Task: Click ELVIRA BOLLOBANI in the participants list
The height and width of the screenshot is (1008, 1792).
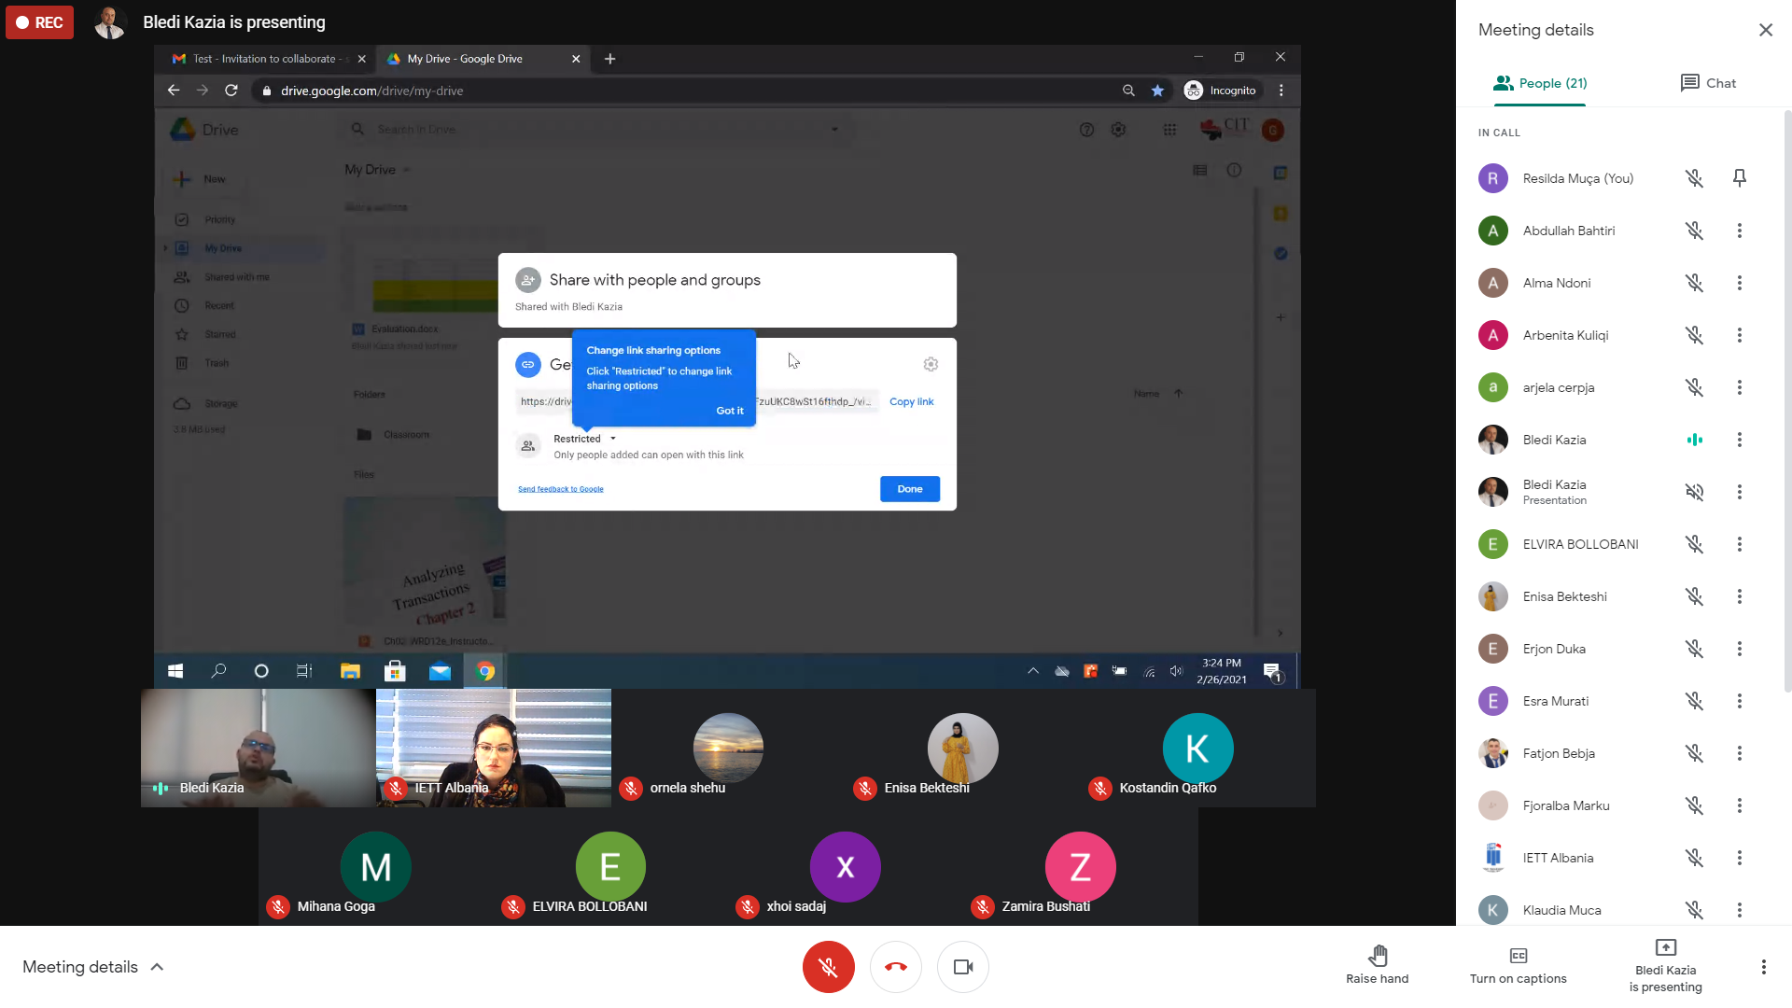Action: [1579, 544]
